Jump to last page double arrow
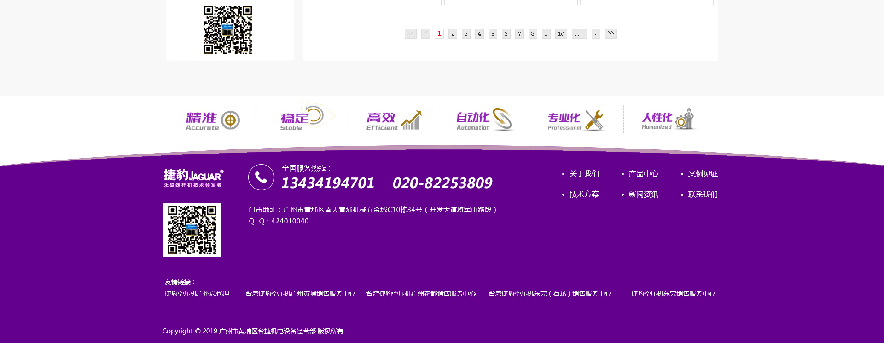Image resolution: width=884 pixels, height=343 pixels. pos(611,34)
